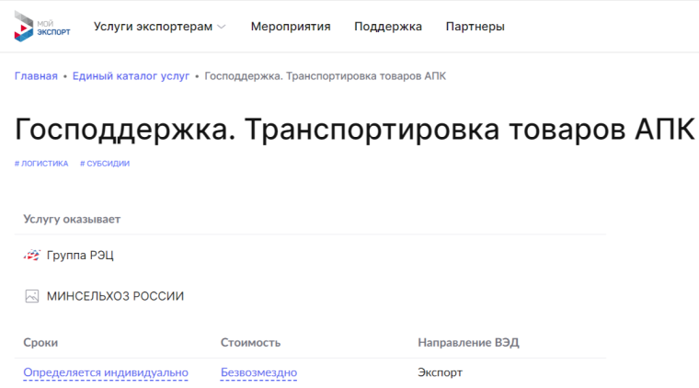
Task: Open the Услуги экспортерам menu
Action: click(153, 27)
